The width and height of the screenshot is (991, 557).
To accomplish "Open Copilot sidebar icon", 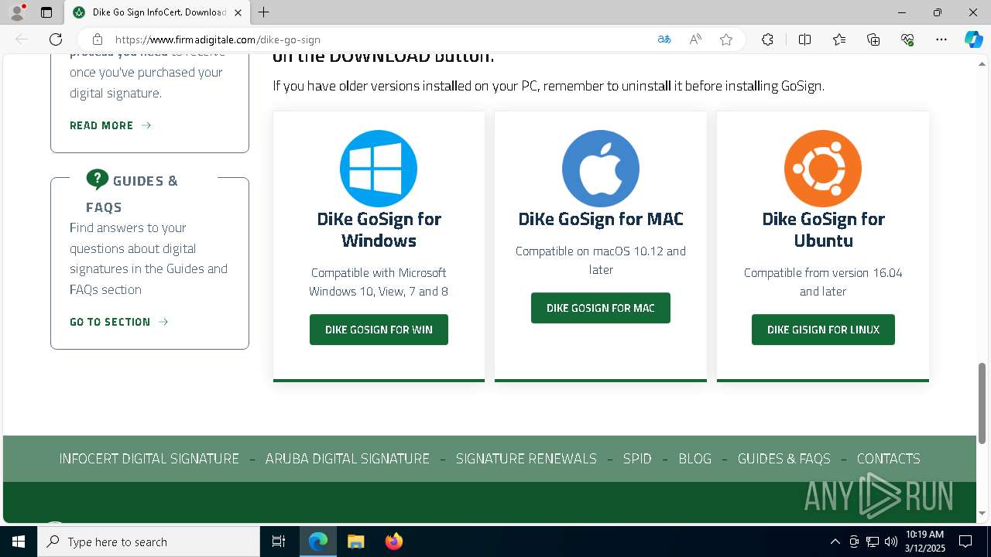I will pos(973,39).
